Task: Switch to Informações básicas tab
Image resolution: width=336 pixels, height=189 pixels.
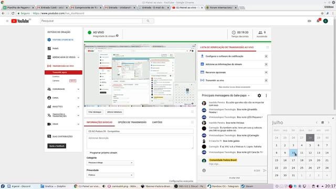Action: (99, 122)
